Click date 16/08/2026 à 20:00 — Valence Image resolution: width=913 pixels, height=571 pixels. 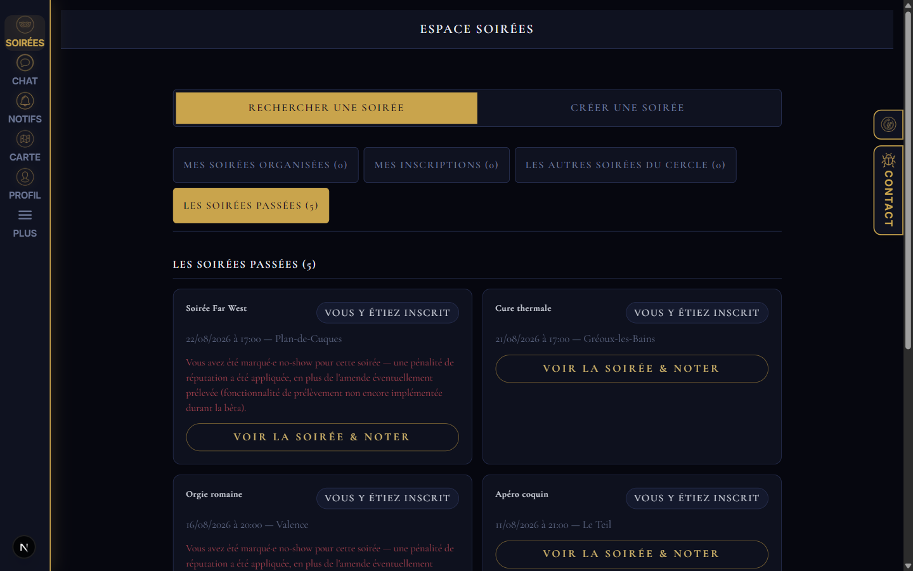click(x=247, y=525)
